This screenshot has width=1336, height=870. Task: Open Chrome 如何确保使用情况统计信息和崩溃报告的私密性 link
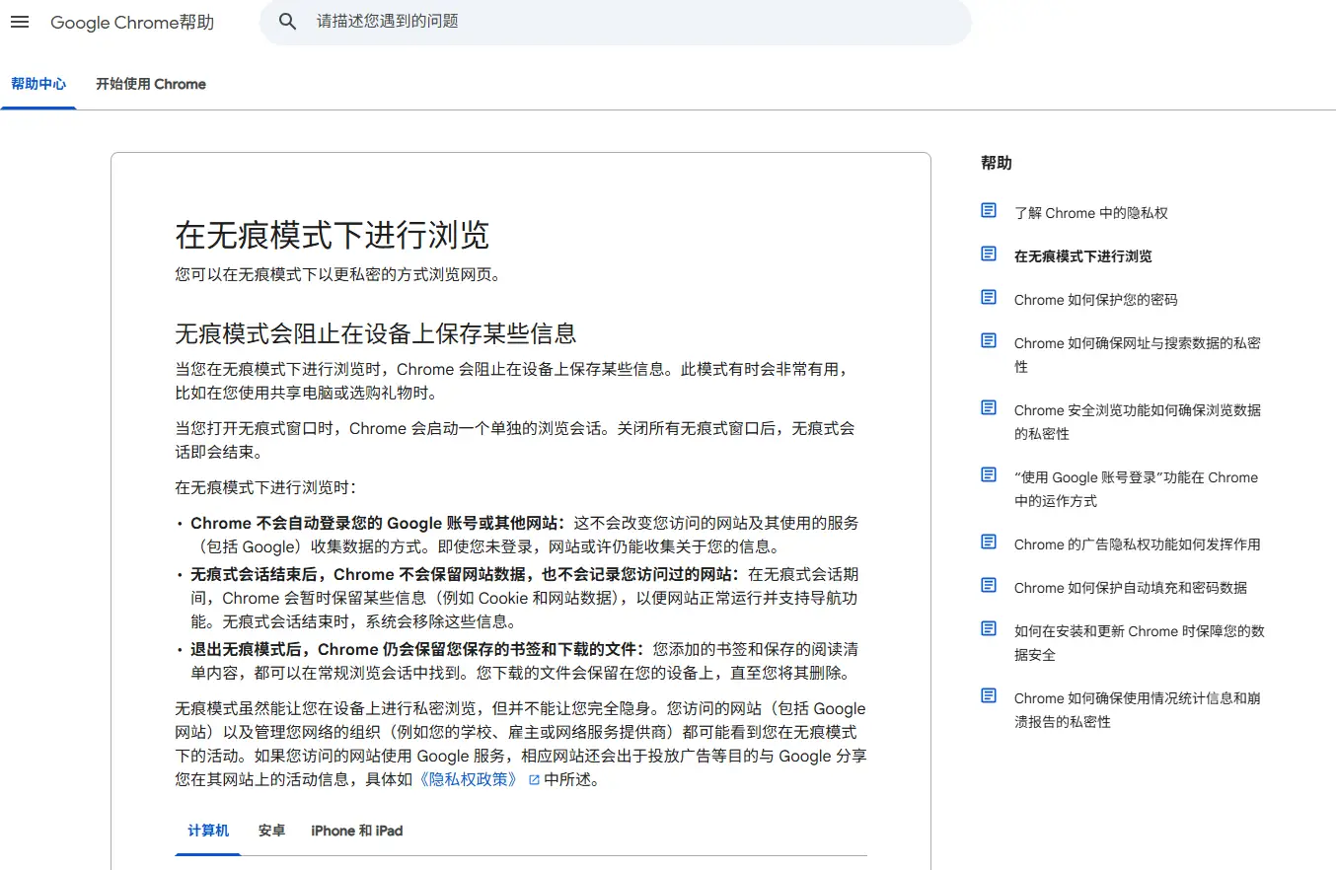tap(1138, 710)
